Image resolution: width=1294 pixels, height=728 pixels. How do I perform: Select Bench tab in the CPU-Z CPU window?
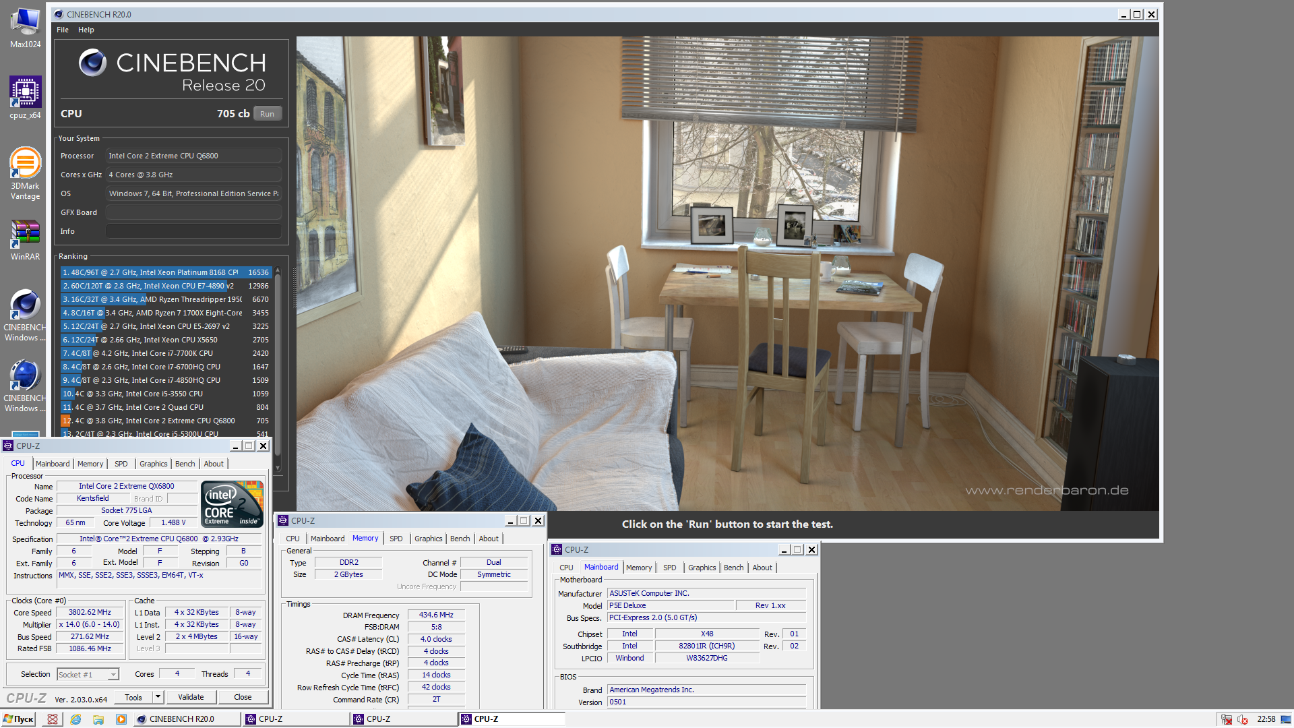(x=185, y=464)
